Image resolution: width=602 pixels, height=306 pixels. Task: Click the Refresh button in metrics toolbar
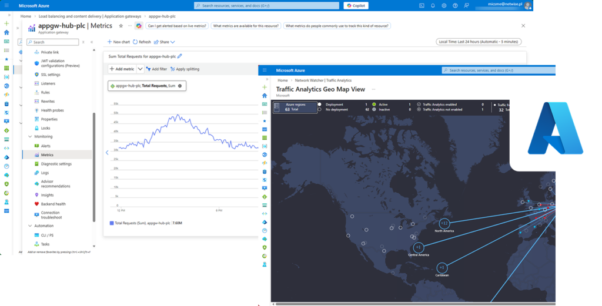tap(142, 42)
